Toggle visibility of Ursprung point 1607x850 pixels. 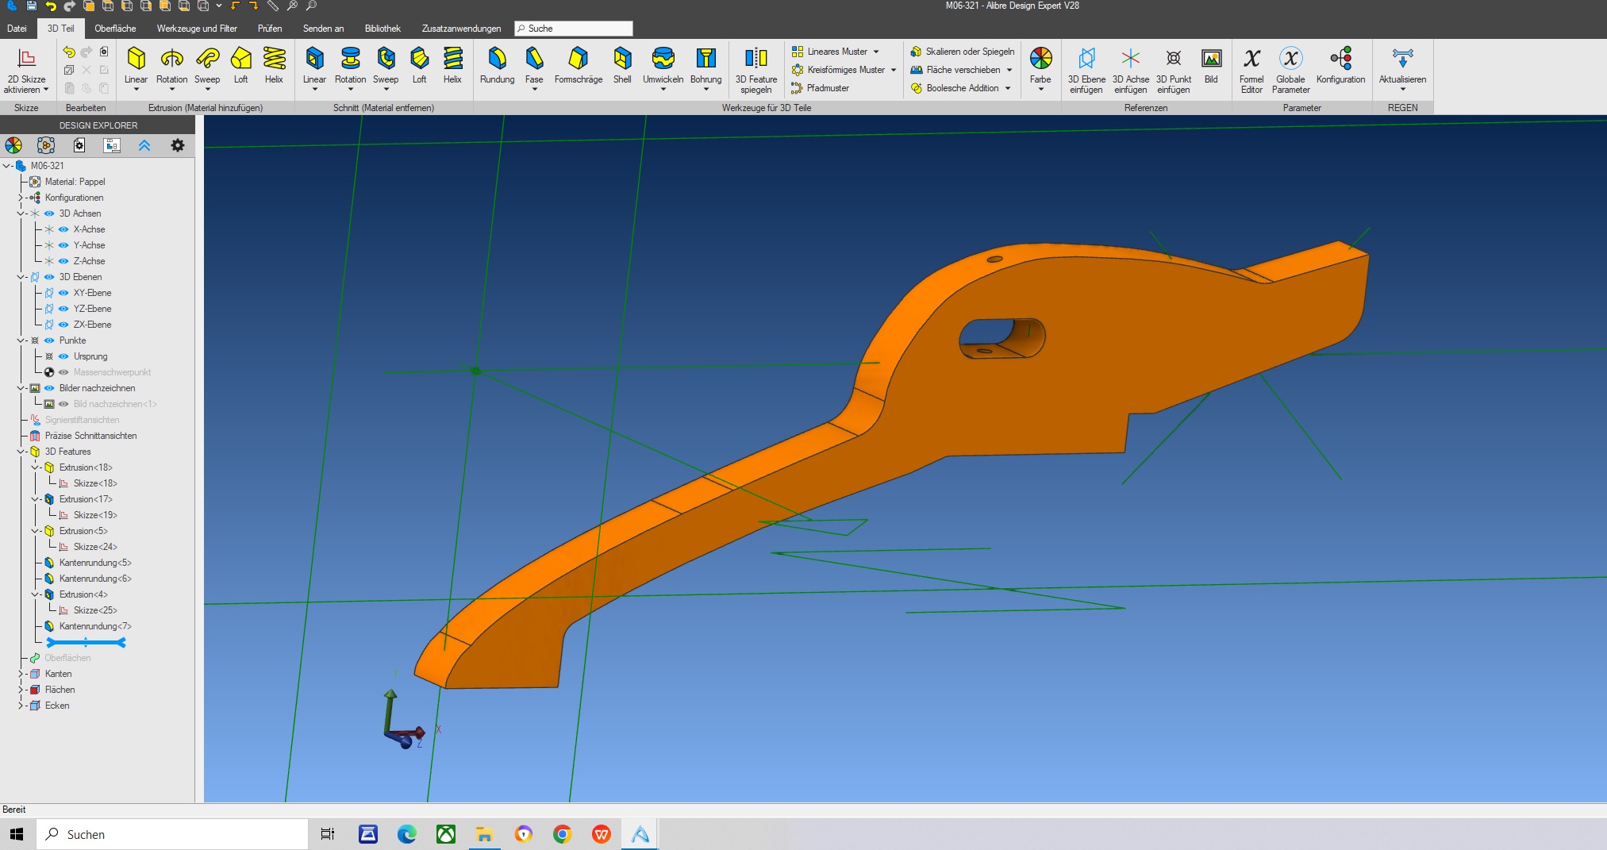63,356
